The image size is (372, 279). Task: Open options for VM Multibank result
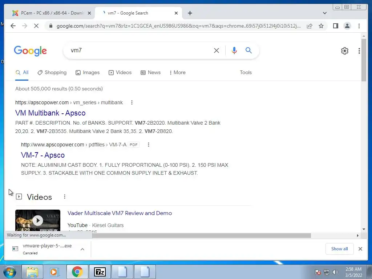point(132,102)
